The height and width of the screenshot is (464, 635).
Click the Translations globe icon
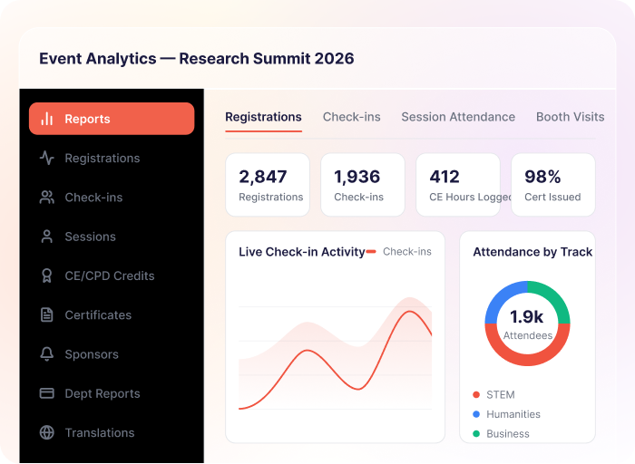[x=47, y=432]
